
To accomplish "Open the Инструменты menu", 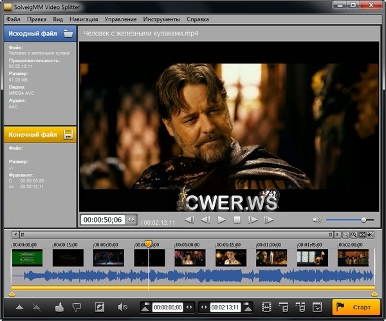I will click(161, 19).
